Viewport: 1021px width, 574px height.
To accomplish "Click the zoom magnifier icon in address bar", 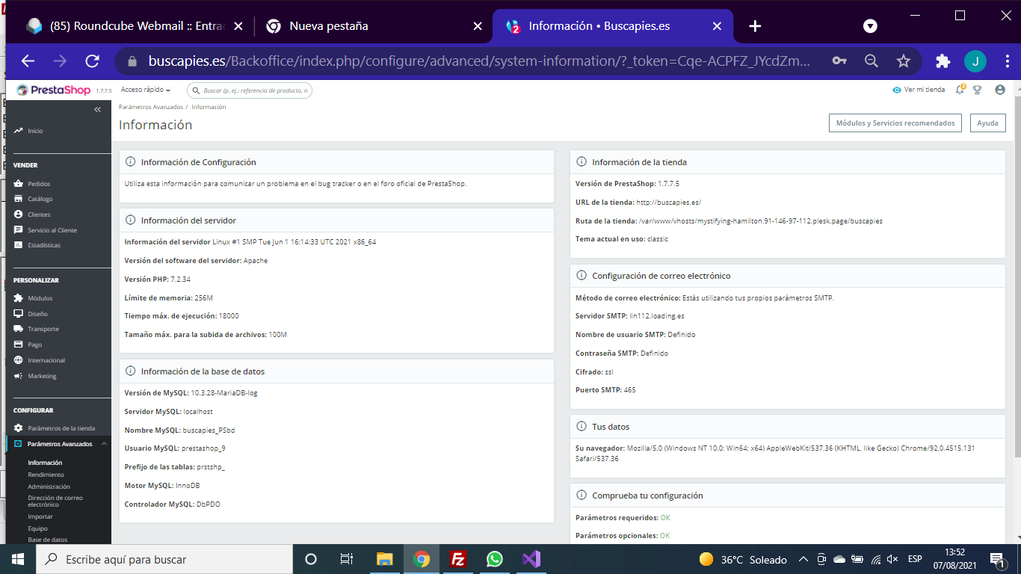I will click(x=872, y=61).
